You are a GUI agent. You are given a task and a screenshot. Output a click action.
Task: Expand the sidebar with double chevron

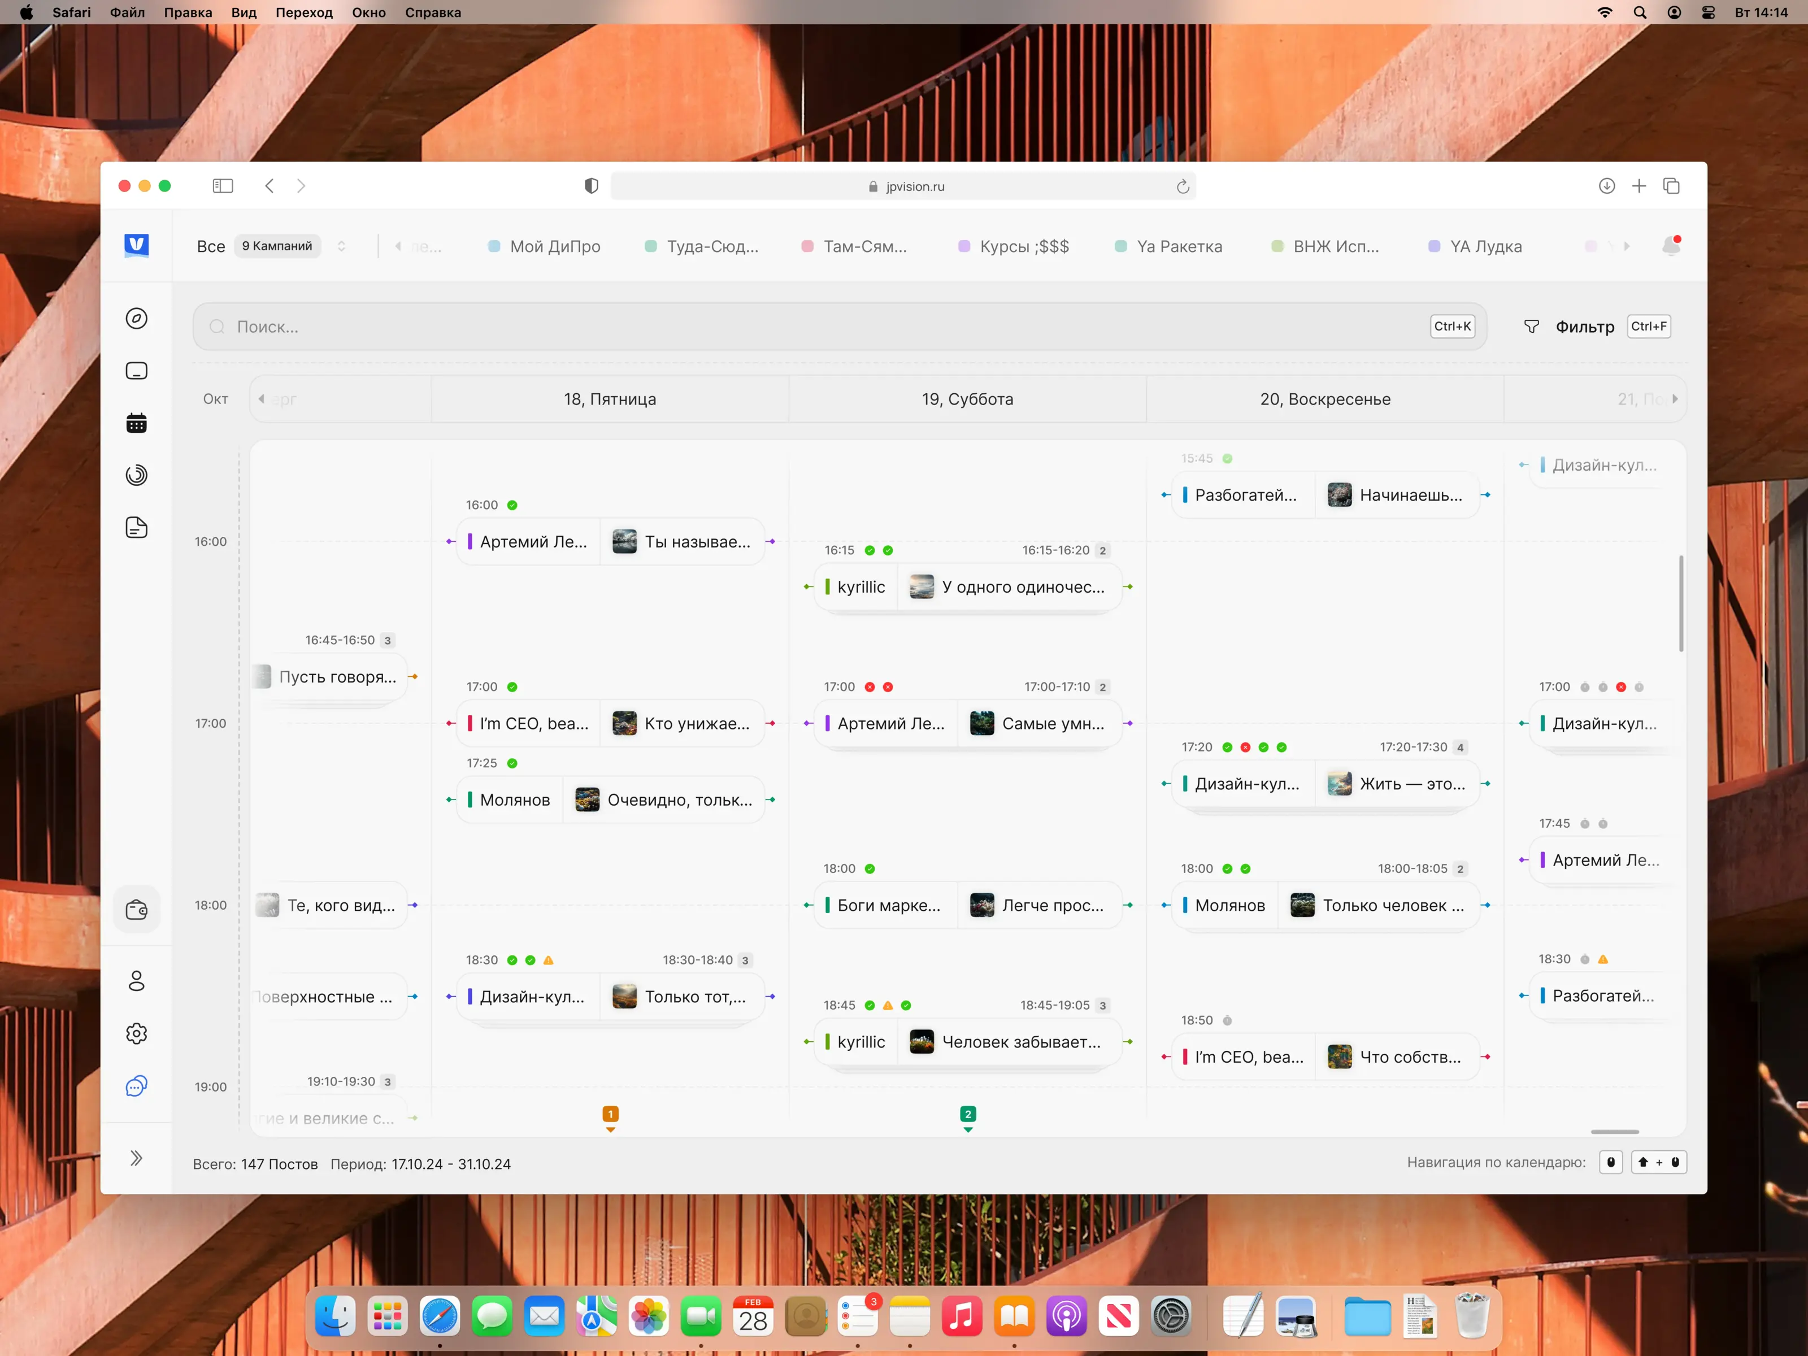[137, 1158]
